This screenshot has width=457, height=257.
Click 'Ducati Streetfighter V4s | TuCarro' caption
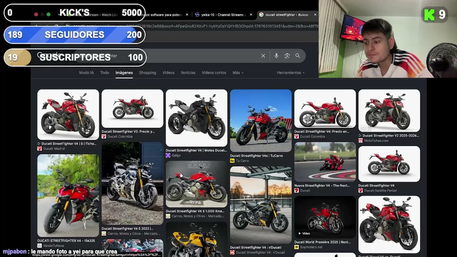(x=256, y=156)
